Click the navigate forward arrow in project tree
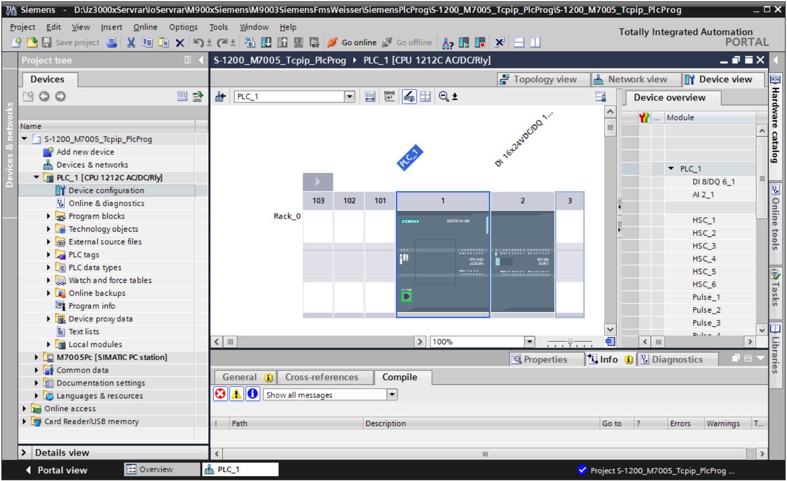This screenshot has height=481, width=787. (60, 97)
